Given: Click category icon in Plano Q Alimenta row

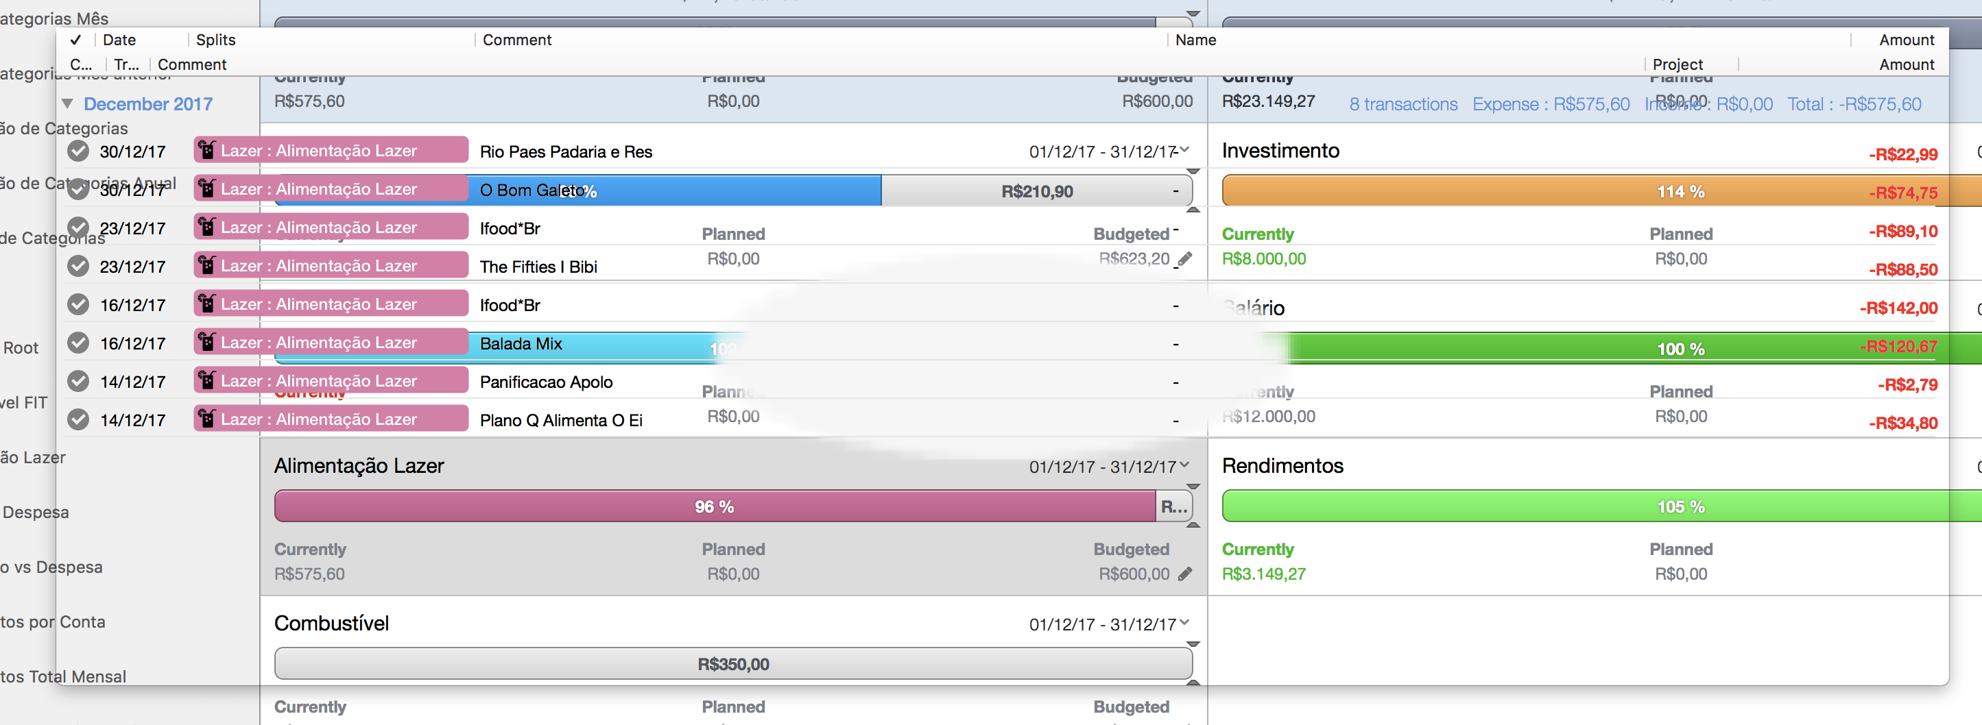Looking at the screenshot, I should (x=206, y=418).
